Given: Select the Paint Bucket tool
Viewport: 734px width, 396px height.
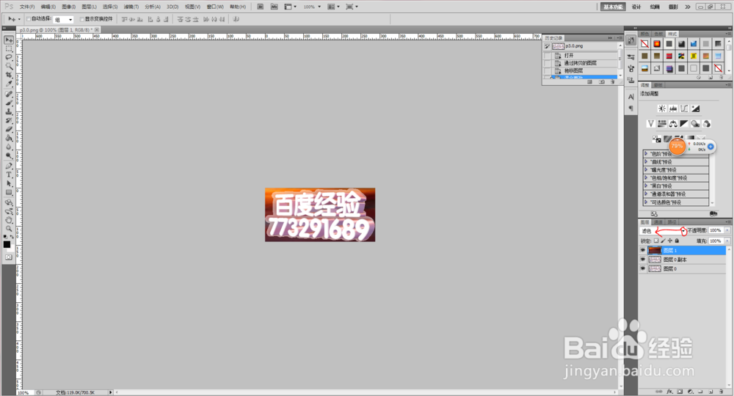Looking at the screenshot, I should click(8, 139).
